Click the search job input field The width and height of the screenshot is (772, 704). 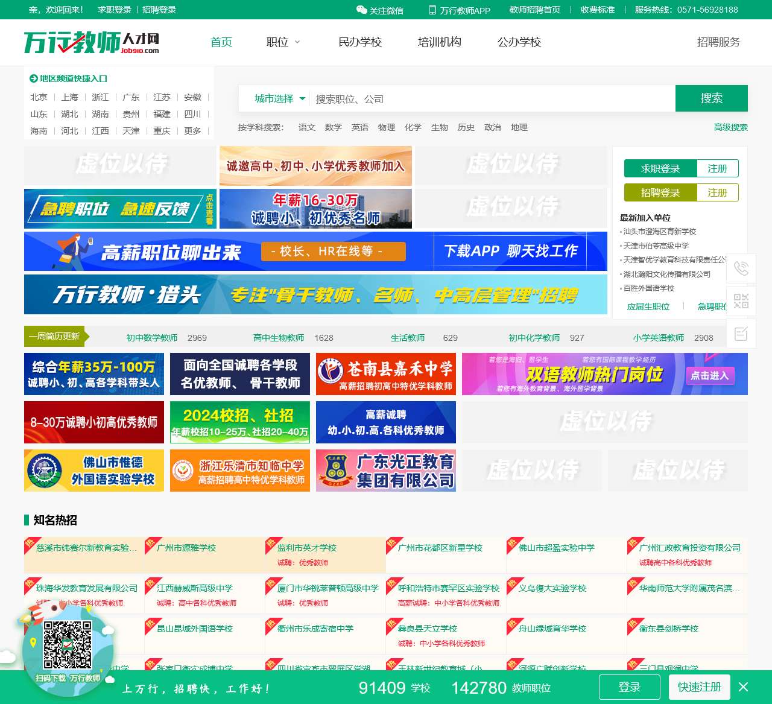click(x=492, y=99)
